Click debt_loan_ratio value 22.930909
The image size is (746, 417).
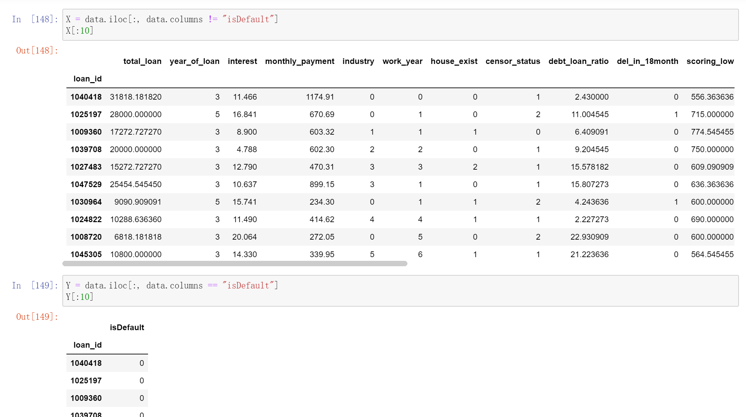590,237
